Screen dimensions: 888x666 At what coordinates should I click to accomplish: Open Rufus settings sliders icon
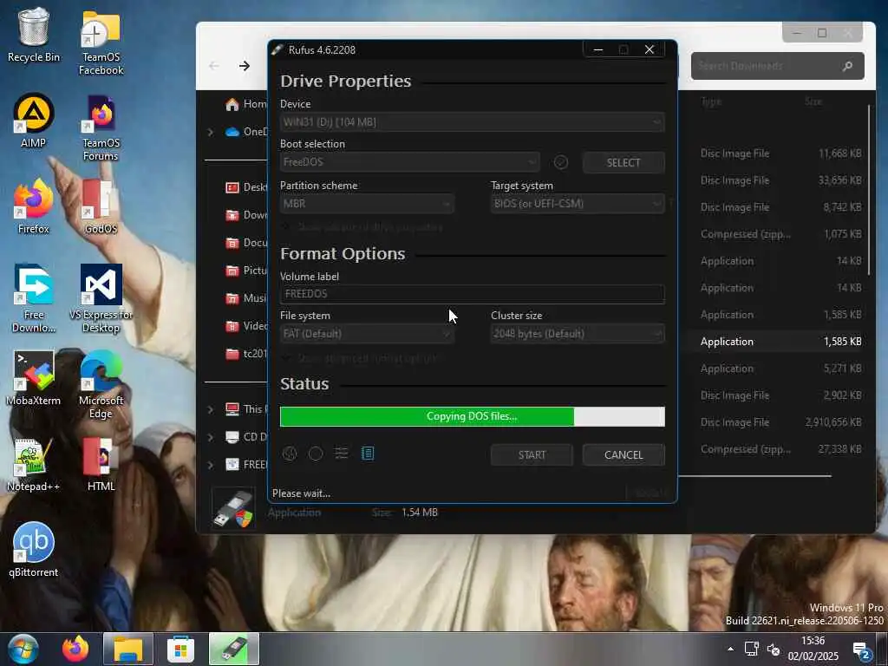click(x=342, y=453)
